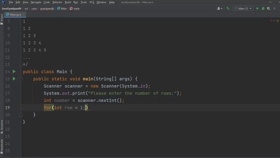
Task: Click the warning indicator in editor corner
Action: pyautogui.click(x=278, y=21)
